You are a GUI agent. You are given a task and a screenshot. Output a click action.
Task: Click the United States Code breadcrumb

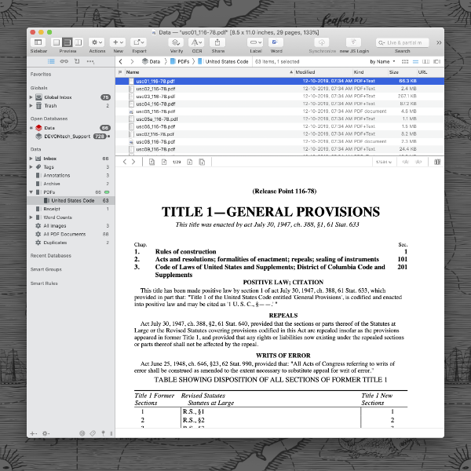[x=223, y=61]
